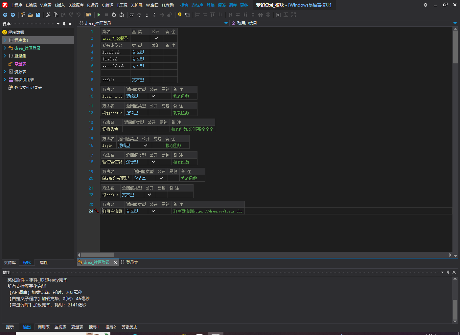Screen dimensions: 460x335
Task: Click the 更多 link in menu bar
Action: tap(244, 5)
